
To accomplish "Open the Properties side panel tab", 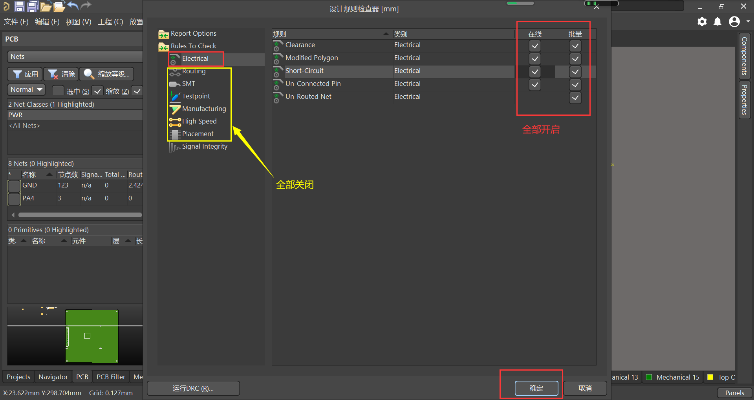I will (744, 100).
